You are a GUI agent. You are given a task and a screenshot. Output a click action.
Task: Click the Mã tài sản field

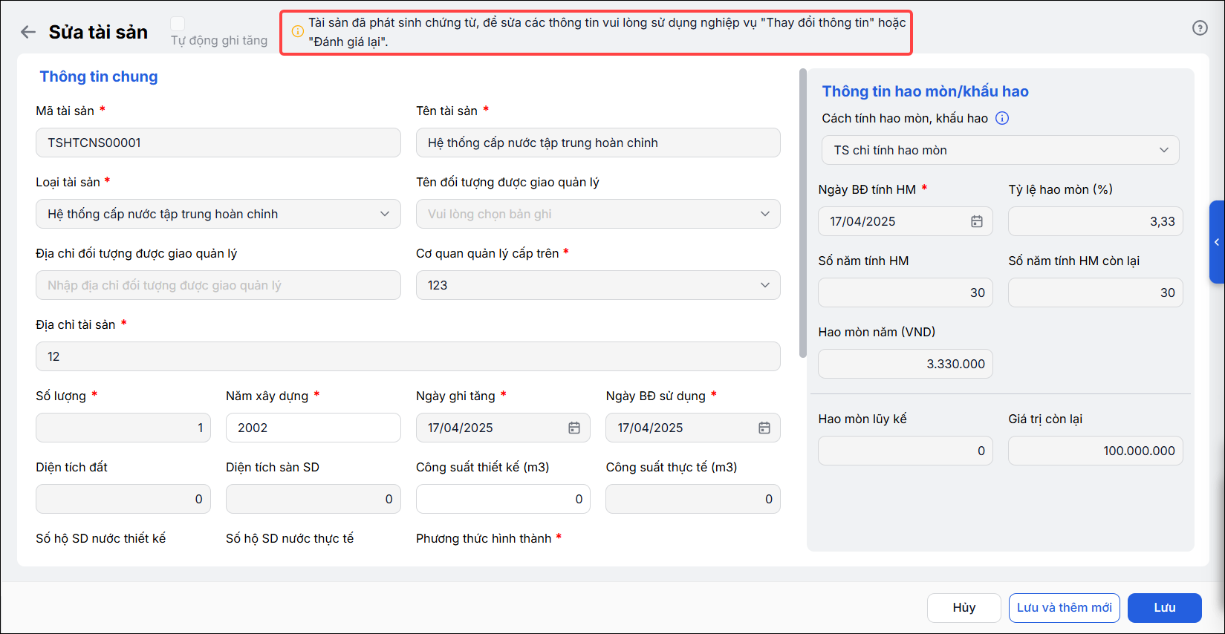click(x=218, y=143)
